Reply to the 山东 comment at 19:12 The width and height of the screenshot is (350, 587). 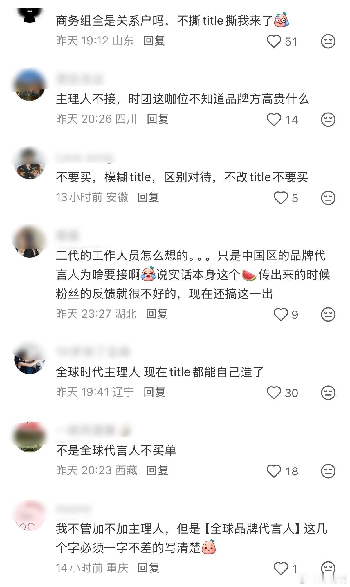(x=154, y=41)
